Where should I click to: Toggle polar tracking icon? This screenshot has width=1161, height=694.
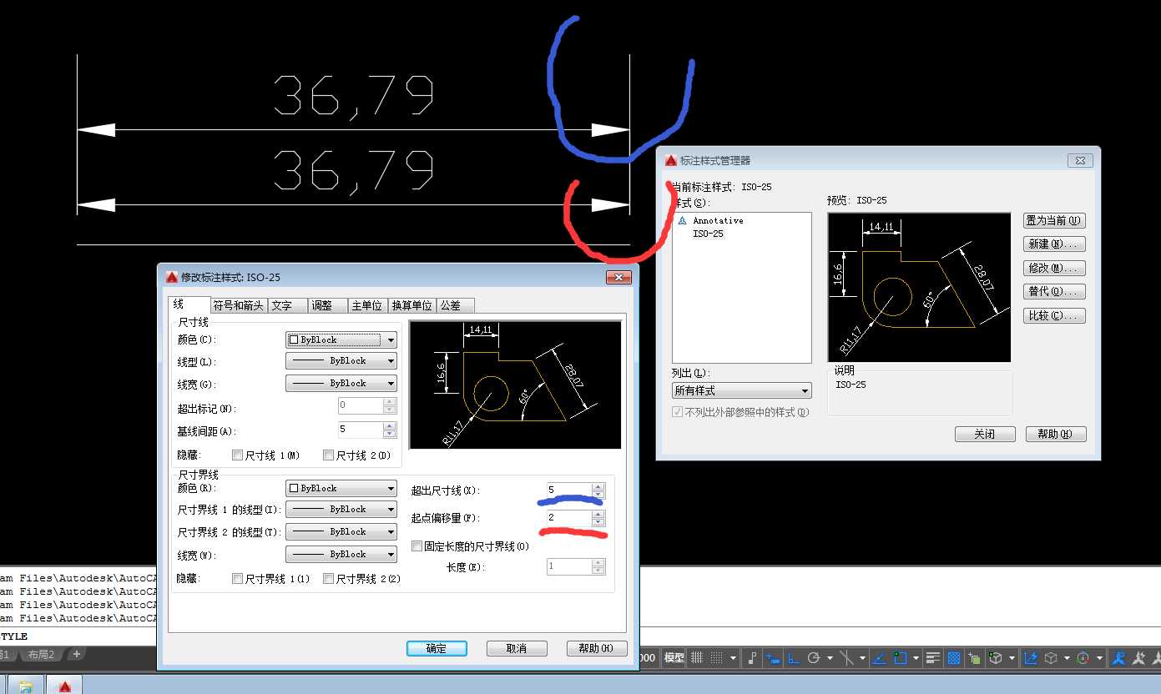(814, 657)
